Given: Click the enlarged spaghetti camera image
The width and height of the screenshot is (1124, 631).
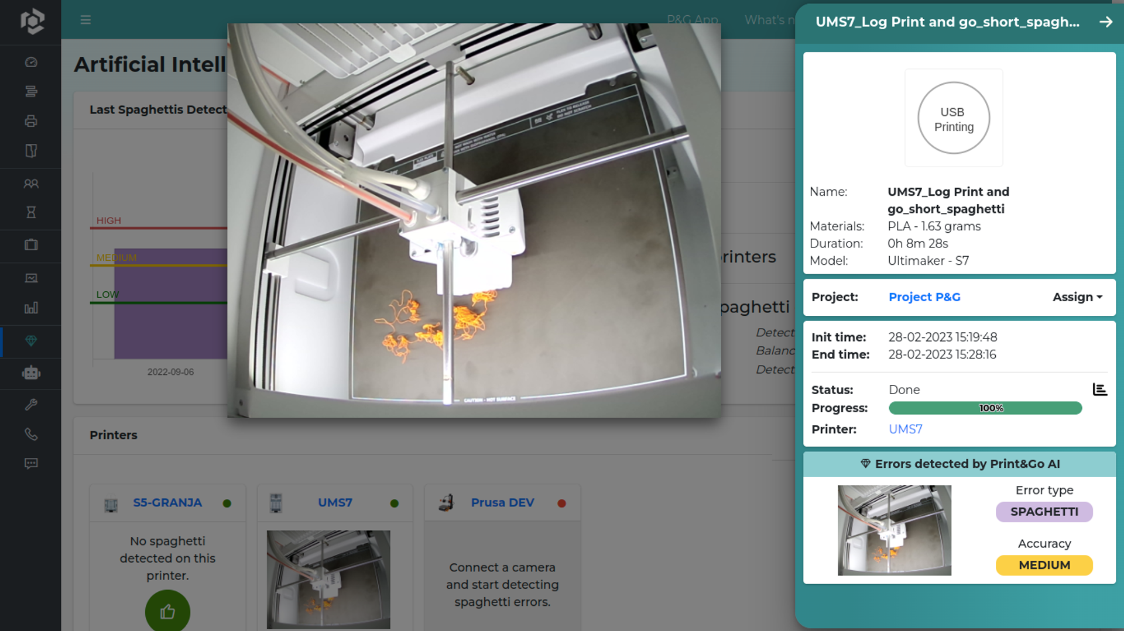Looking at the screenshot, I should (474, 220).
